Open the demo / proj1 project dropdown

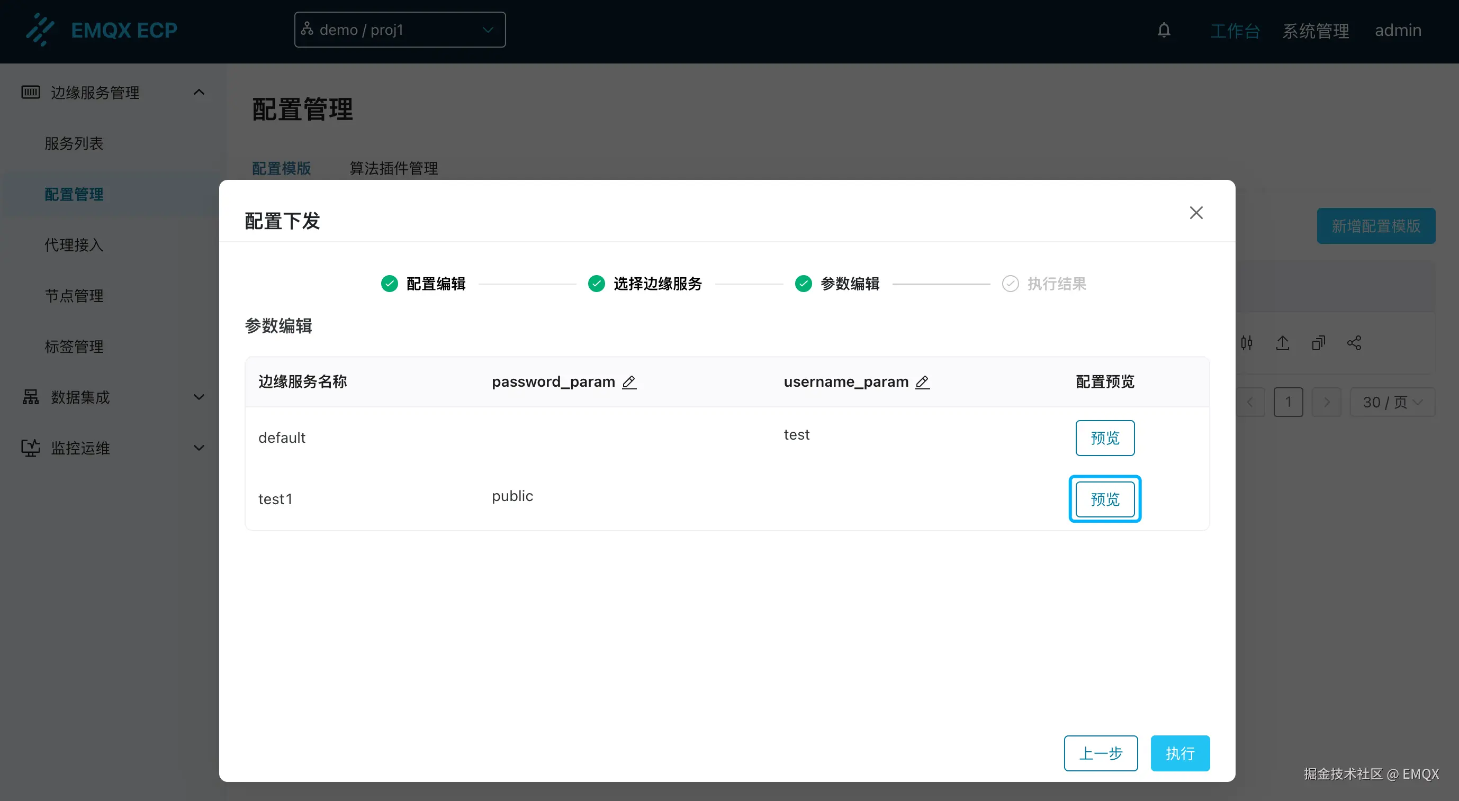pyautogui.click(x=399, y=30)
